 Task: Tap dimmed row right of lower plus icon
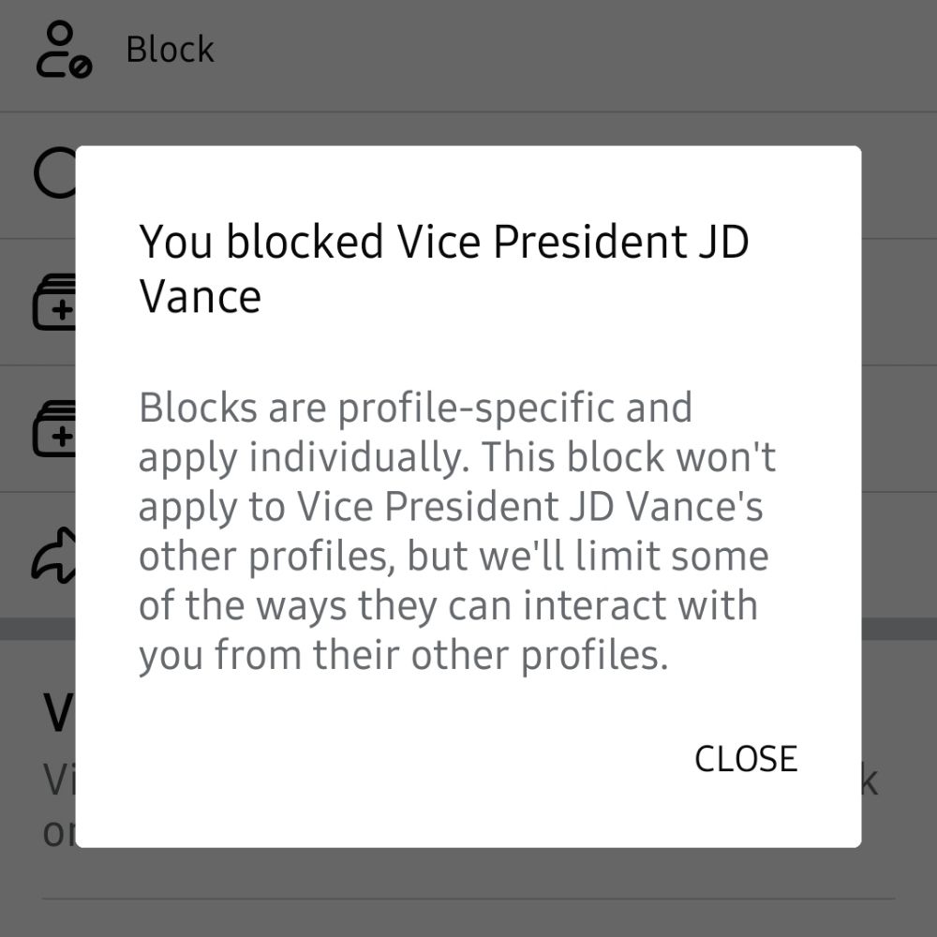point(899,429)
